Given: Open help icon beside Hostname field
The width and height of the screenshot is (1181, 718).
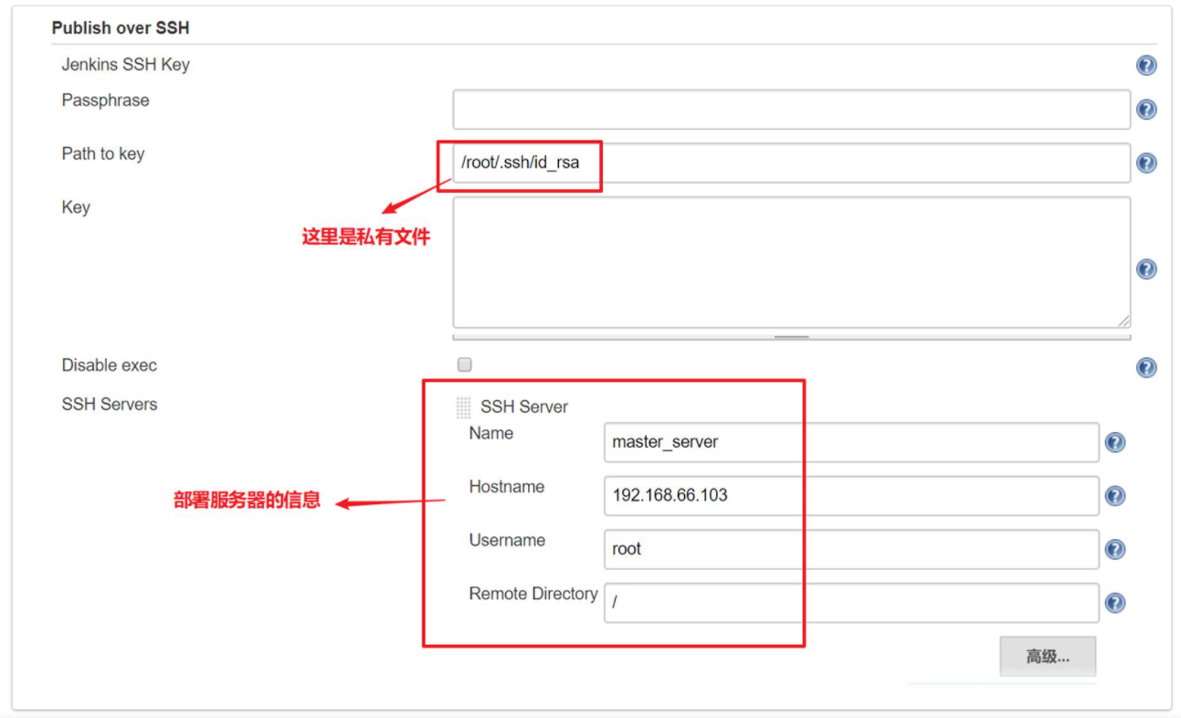Looking at the screenshot, I should [1114, 496].
